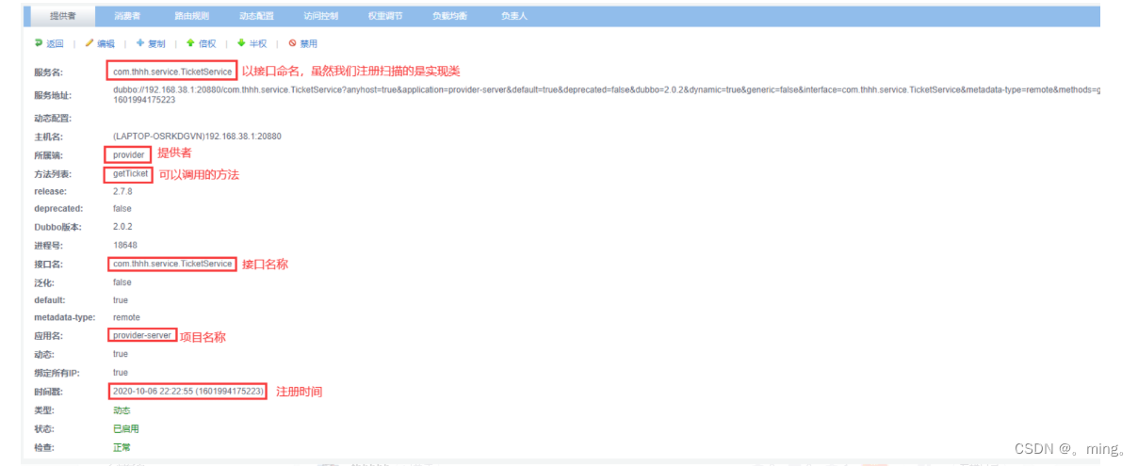Select process ID 18648
This screenshot has height=466, width=1138.
pyautogui.click(x=124, y=245)
